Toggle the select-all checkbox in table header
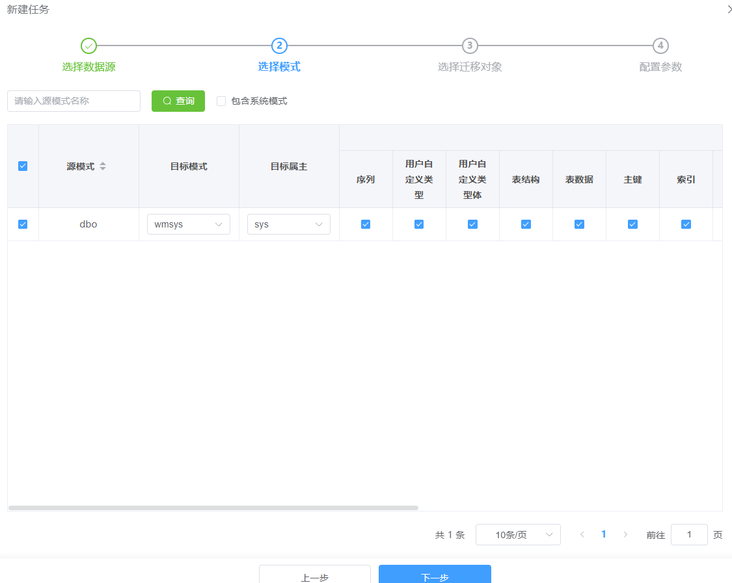 (x=23, y=166)
